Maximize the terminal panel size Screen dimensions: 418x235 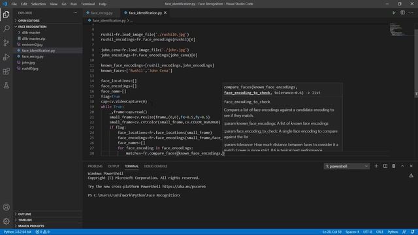click(x=402, y=166)
